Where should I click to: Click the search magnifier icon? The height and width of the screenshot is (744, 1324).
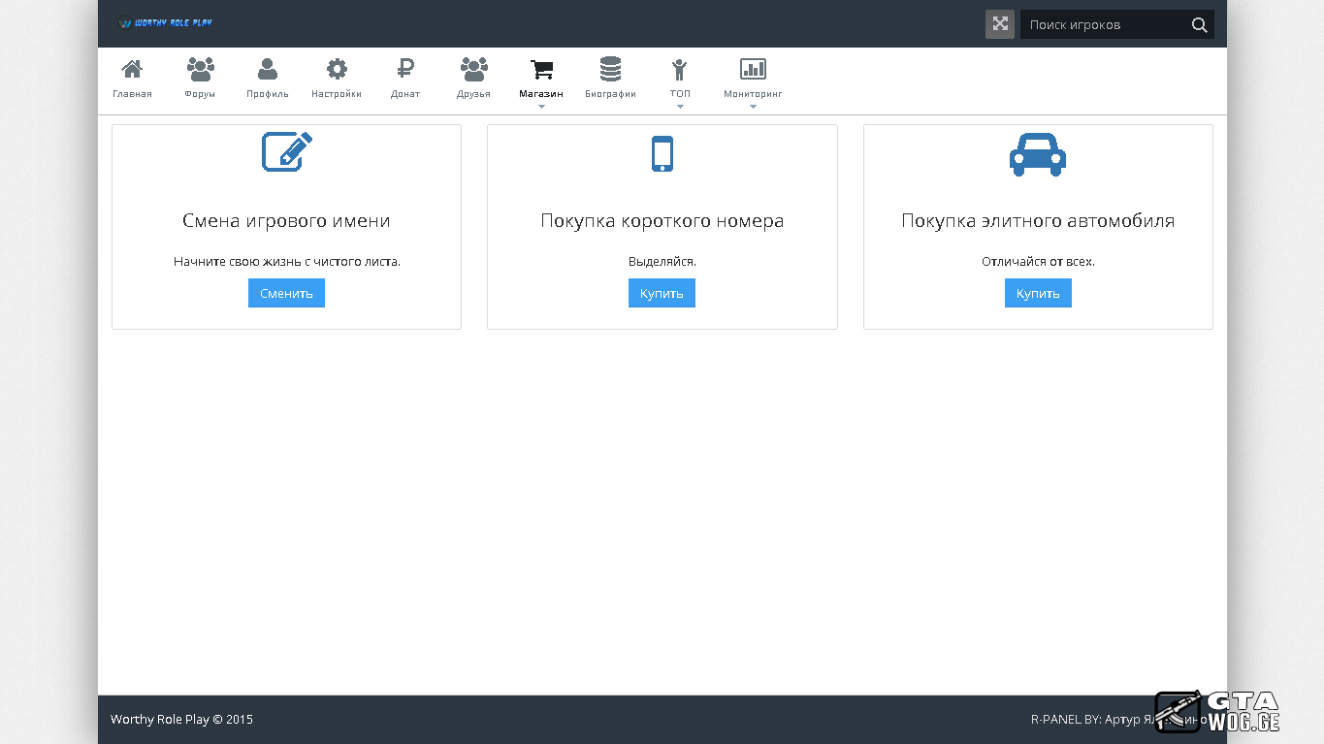click(x=1199, y=25)
